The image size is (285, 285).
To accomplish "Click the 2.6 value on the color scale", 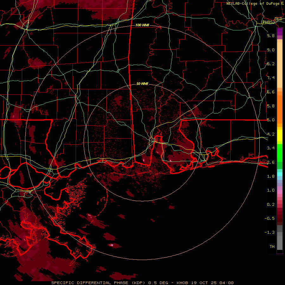I will [271, 162].
